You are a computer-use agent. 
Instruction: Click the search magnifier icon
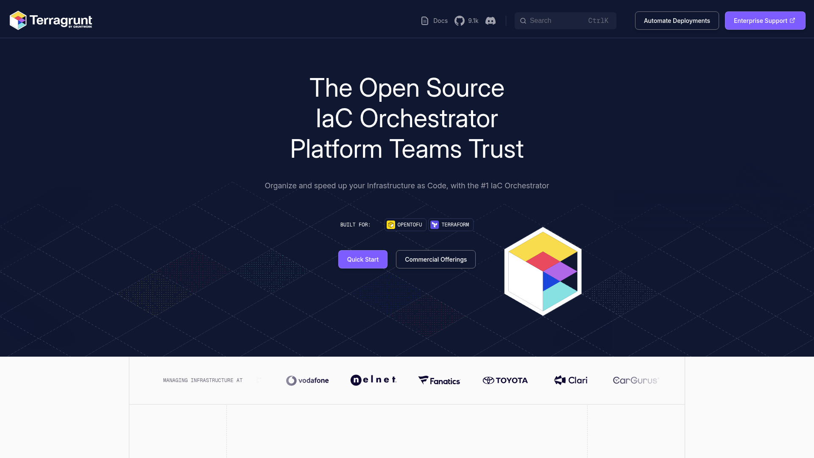pyautogui.click(x=523, y=20)
